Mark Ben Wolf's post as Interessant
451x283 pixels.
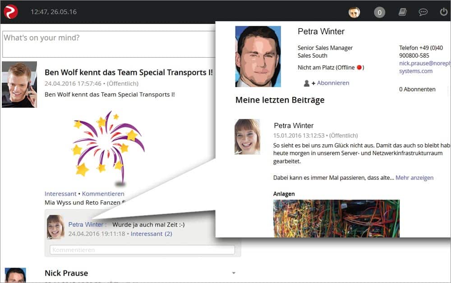click(60, 194)
